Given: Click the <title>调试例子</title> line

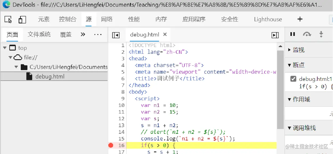Looking at the screenshot, I should 170,79.
